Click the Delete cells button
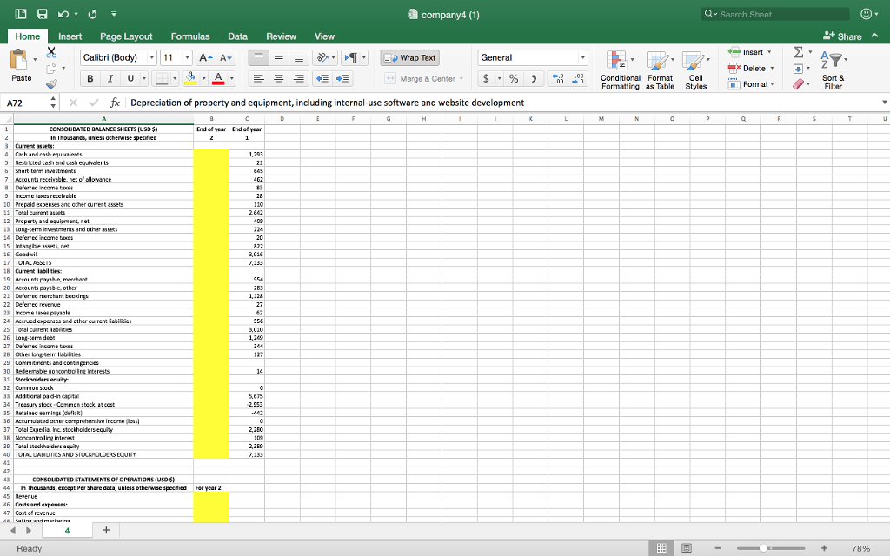Viewport: 890px width, 556px height. (747, 68)
